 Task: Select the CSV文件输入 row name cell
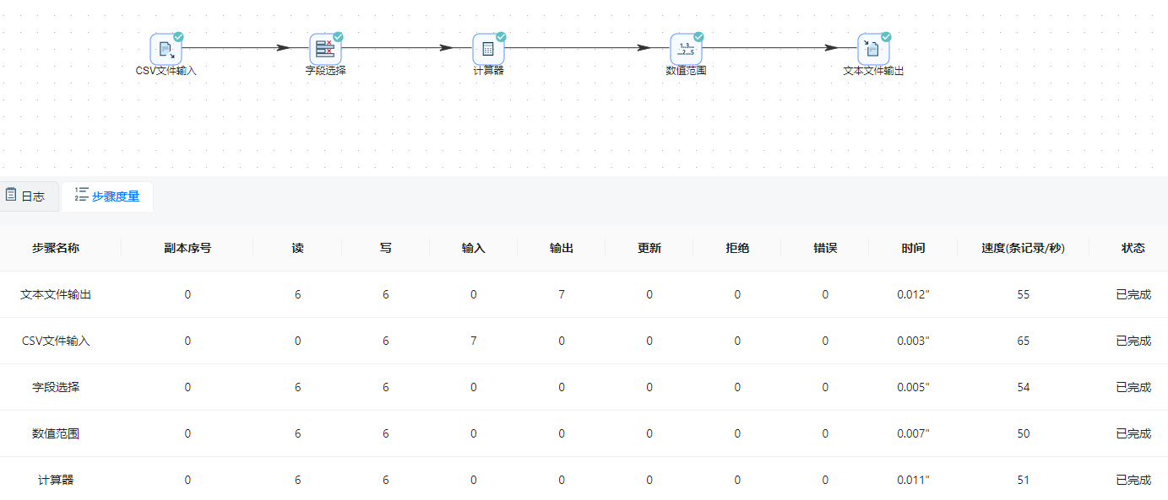(x=56, y=341)
